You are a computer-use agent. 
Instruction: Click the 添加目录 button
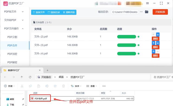click(54, 12)
